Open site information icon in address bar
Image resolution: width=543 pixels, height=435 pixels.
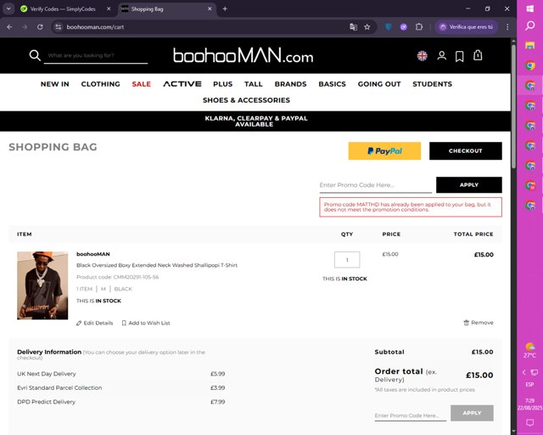point(59,26)
